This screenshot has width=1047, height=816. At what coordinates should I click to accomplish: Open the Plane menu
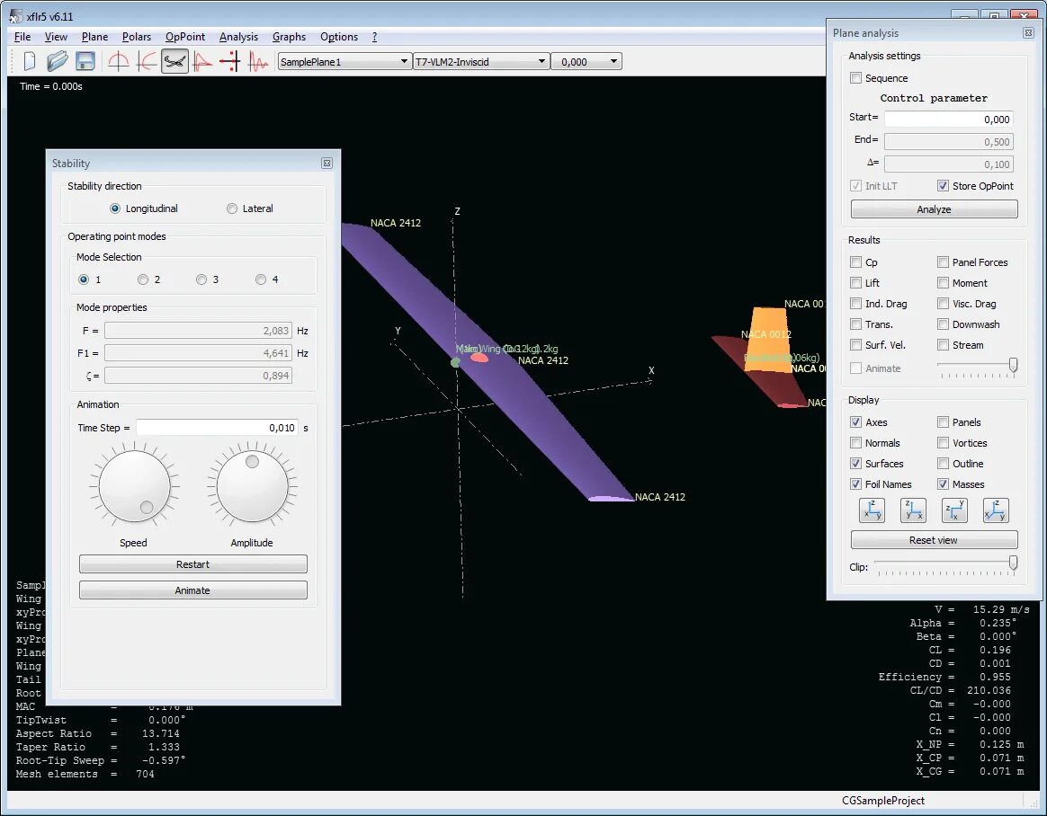point(94,37)
